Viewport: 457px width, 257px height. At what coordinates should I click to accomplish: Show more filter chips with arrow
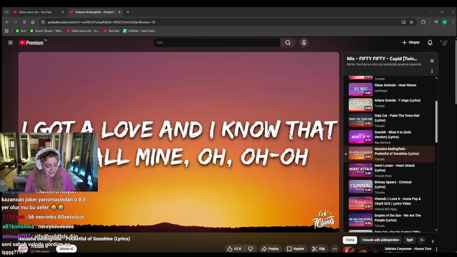[x=433, y=241]
